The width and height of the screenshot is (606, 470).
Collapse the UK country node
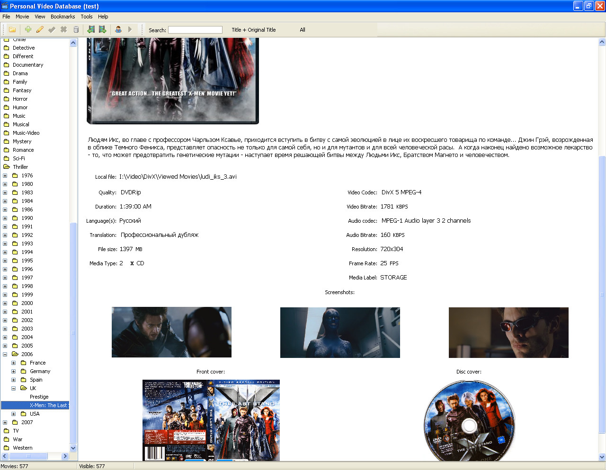coord(14,388)
